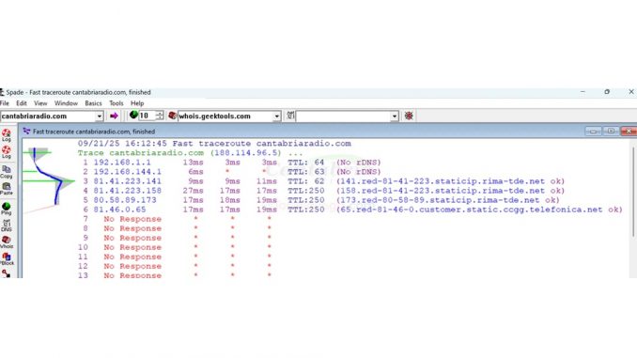Click the 'Trace cantabriaradio.com (188.114.96.5)' line

tap(190, 153)
